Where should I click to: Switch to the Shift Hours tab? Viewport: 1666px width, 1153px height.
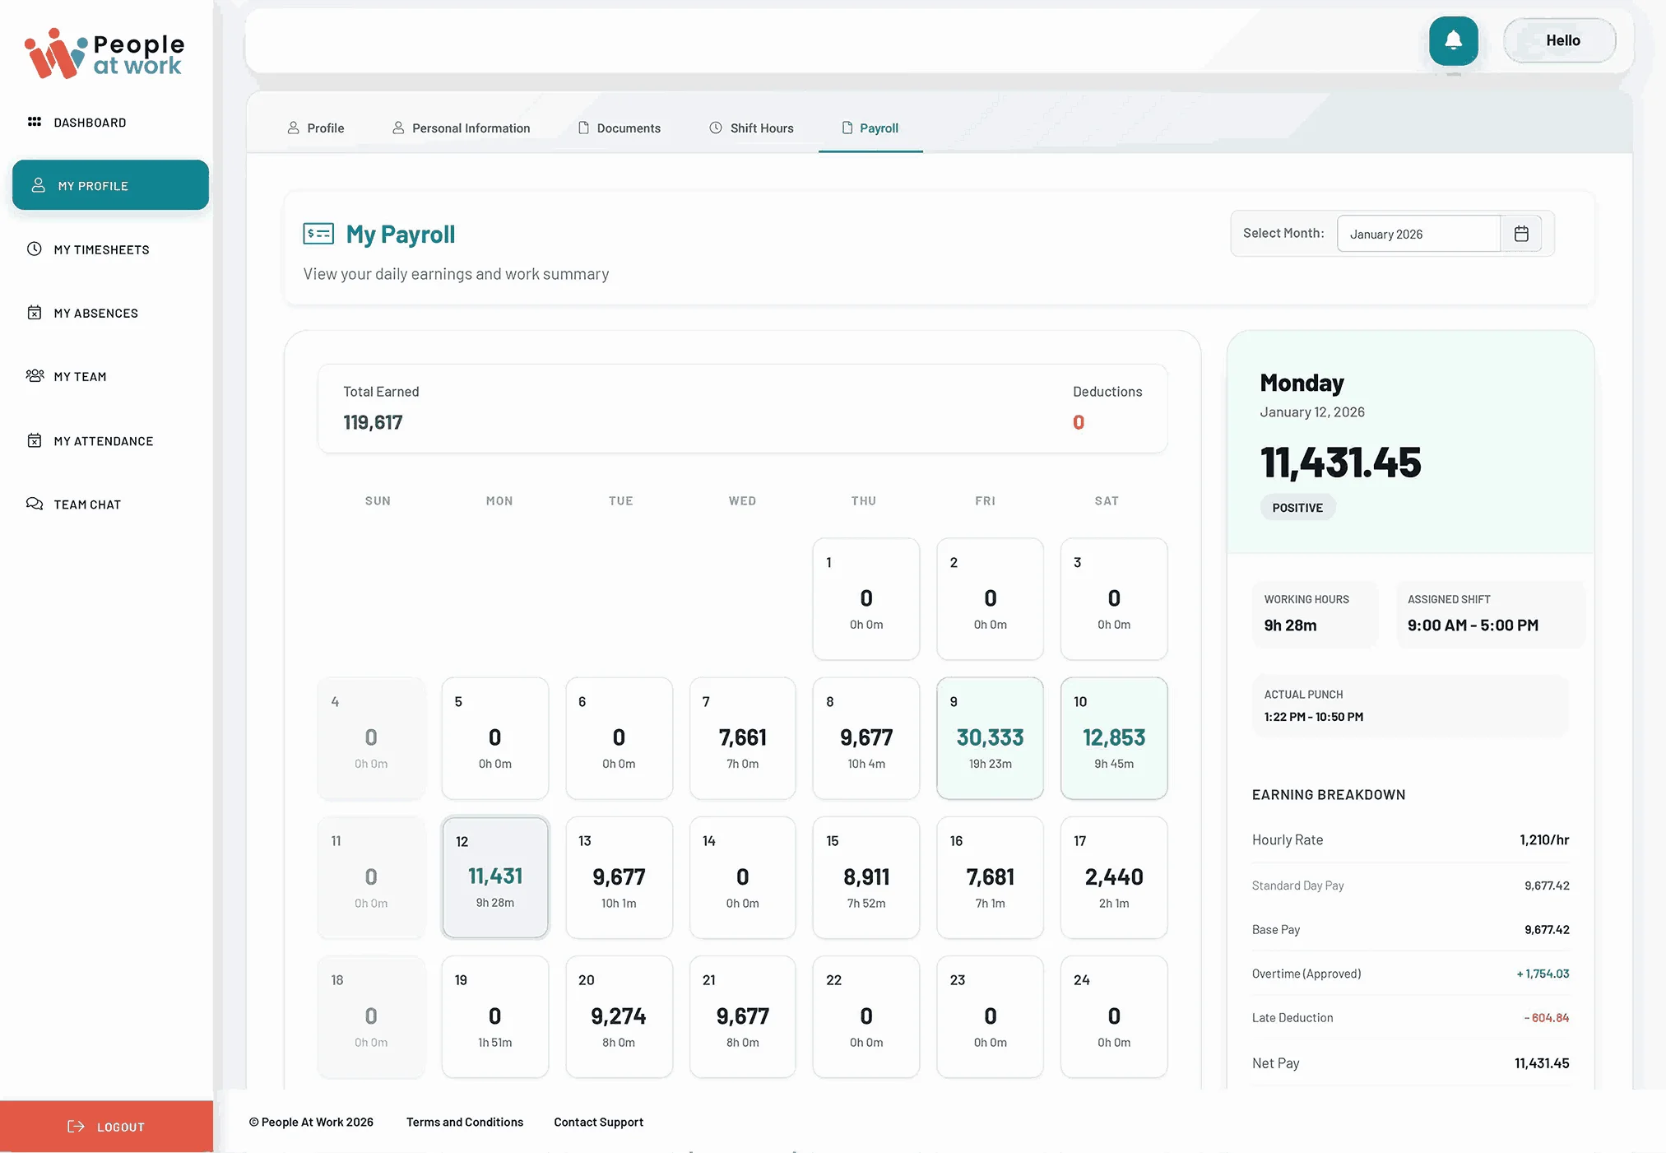click(752, 128)
